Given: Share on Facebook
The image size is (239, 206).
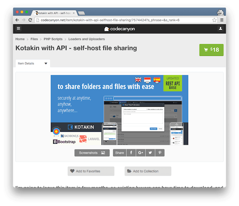Looking at the screenshot, I should (131, 153).
